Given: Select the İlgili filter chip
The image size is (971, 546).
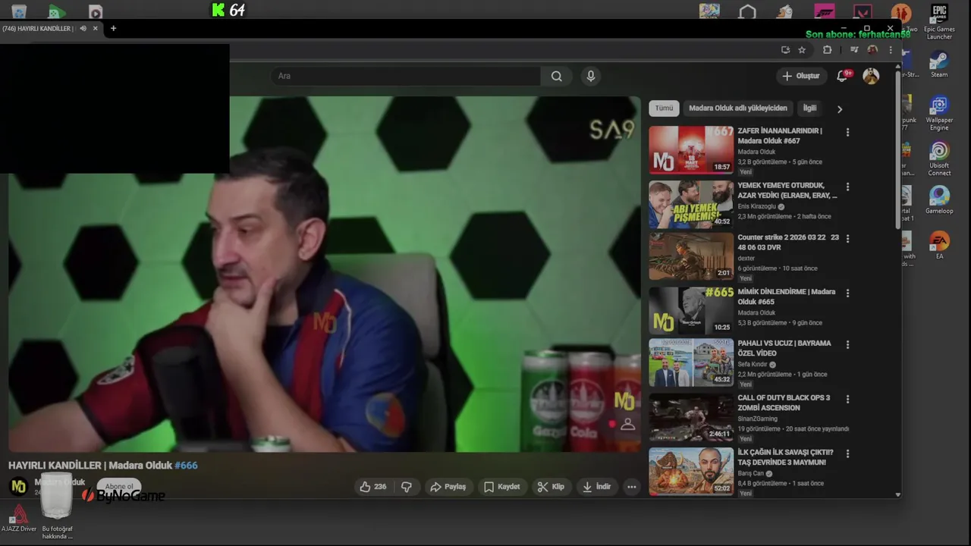Looking at the screenshot, I should coord(809,108).
